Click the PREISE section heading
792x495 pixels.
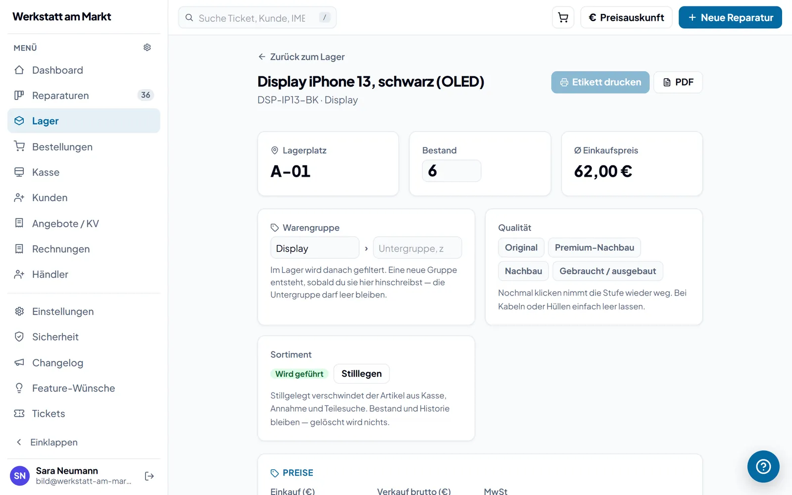coord(292,473)
